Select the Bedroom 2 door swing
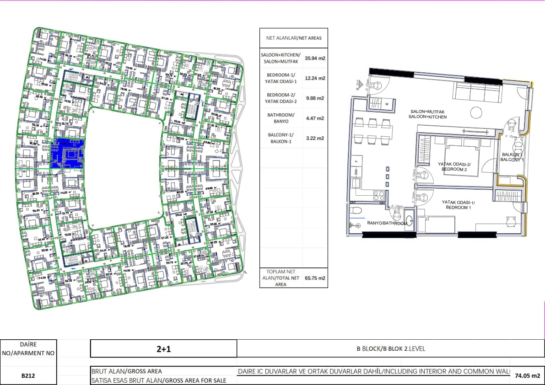Screen dimensions: 545x385 click(x=426, y=175)
